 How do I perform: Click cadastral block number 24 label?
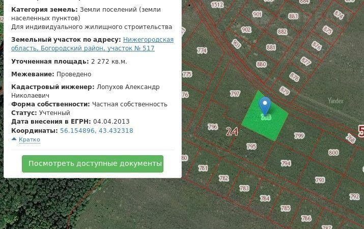(x=232, y=132)
